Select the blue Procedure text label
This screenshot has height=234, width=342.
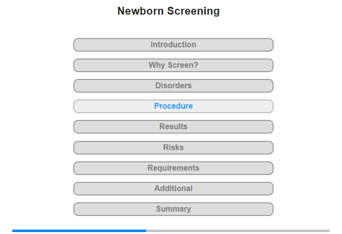pyautogui.click(x=173, y=106)
